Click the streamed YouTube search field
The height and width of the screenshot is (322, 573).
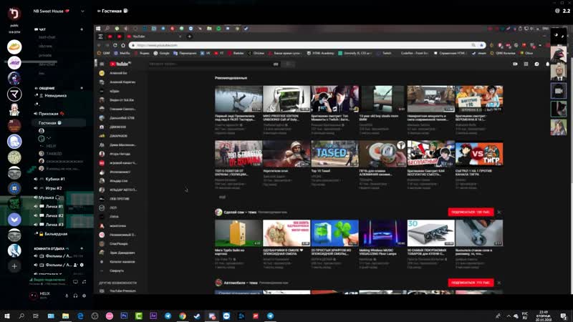210,64
